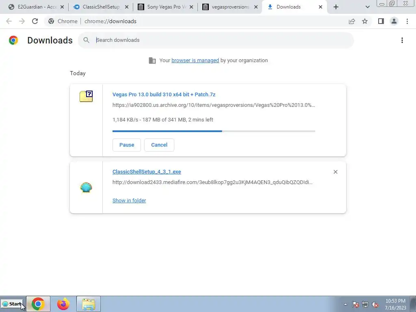
Task: Launch Firefox from the taskbar
Action: (63, 304)
